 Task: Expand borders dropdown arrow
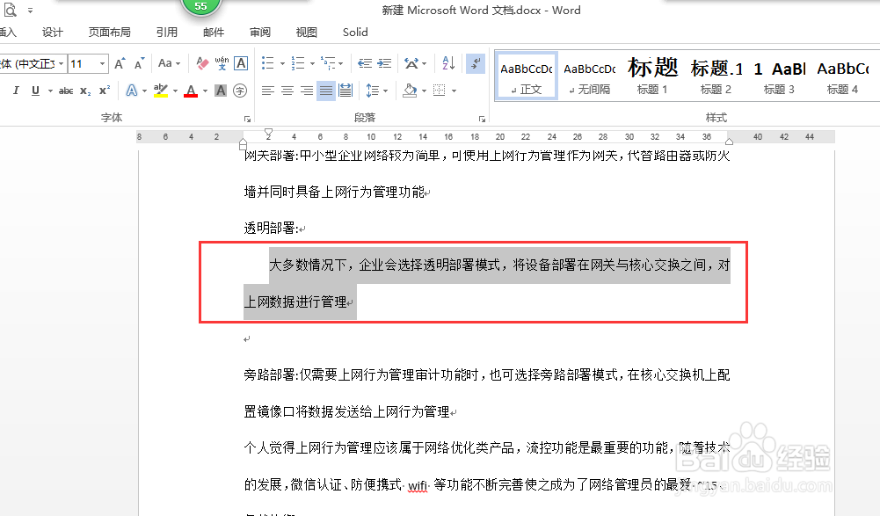coord(454,91)
